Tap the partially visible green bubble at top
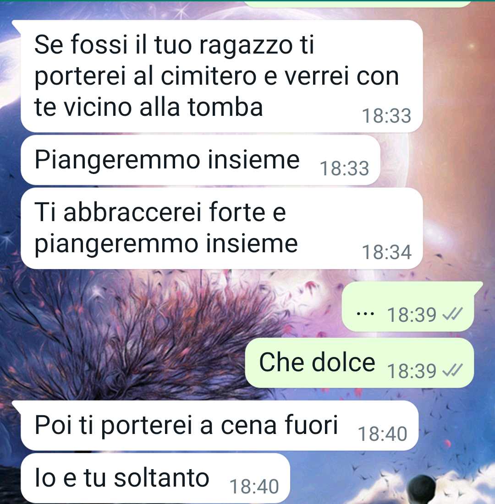Image resolution: width=495 pixels, height=504 pixels. (x=357, y=4)
